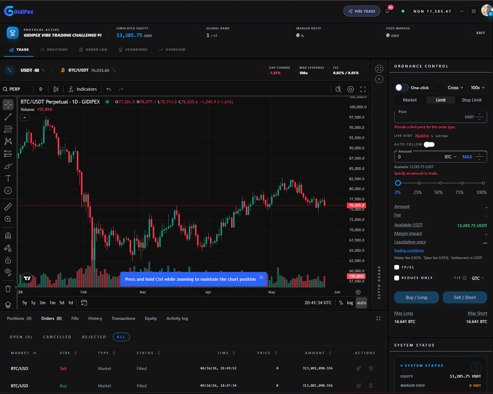
Task: Open the notifications bell
Action: pos(387,11)
